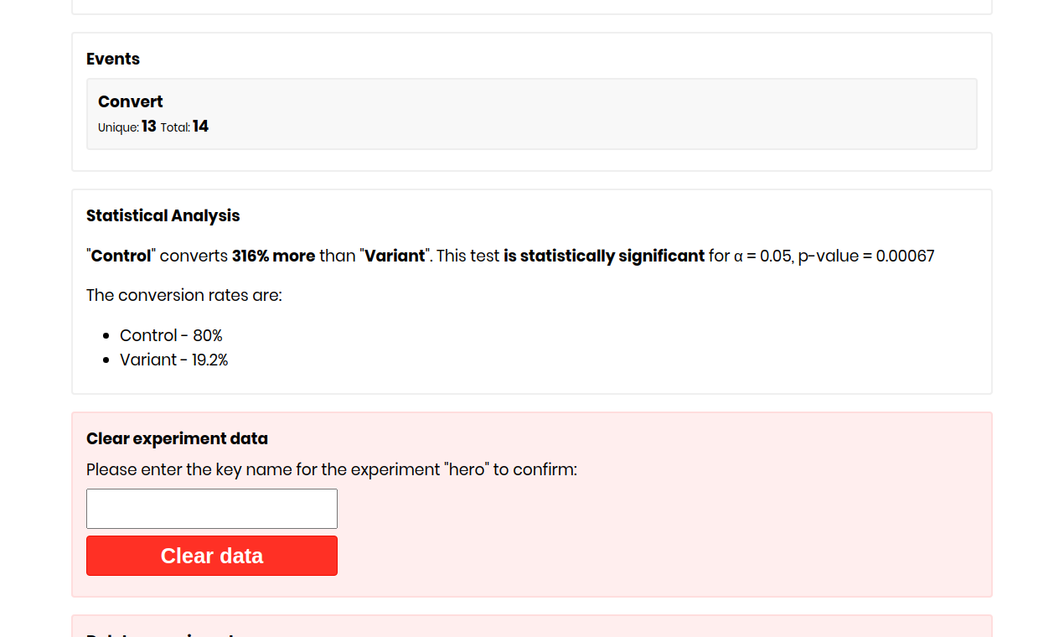Click the Clear experiment data heading
This screenshot has height=637, width=1064.
pos(177,438)
